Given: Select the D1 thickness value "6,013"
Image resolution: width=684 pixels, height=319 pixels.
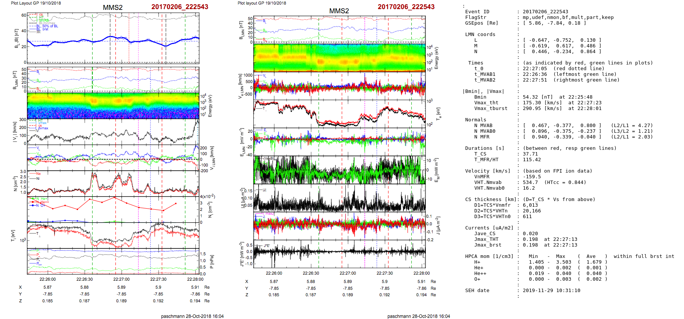Looking at the screenshot, I should click(x=530, y=205).
